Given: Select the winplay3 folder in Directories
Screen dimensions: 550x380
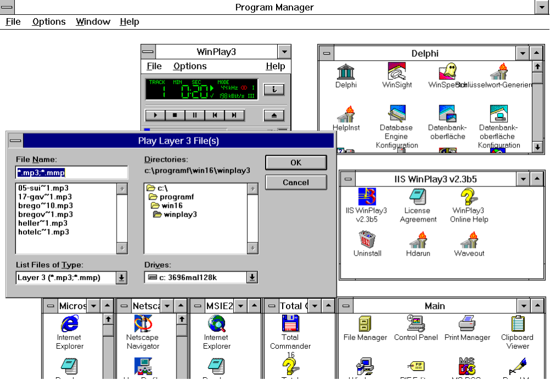Looking at the screenshot, I should click(x=175, y=214).
